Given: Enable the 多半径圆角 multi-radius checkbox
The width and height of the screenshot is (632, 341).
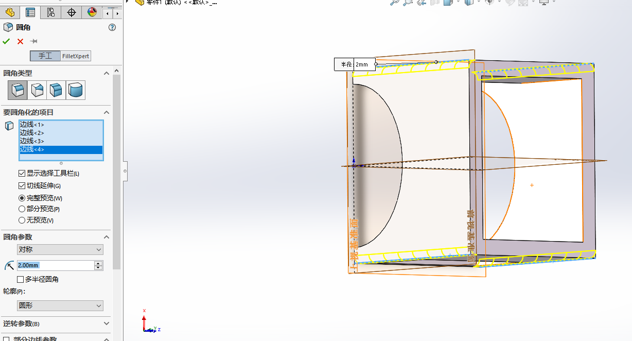Looking at the screenshot, I should tap(21, 279).
